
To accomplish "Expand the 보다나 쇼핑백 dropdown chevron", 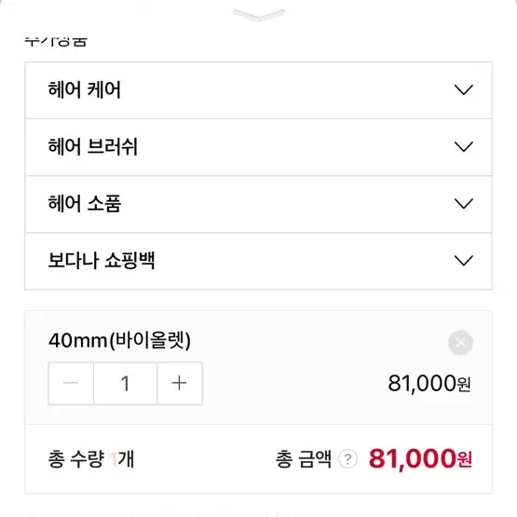I will pyautogui.click(x=464, y=261).
